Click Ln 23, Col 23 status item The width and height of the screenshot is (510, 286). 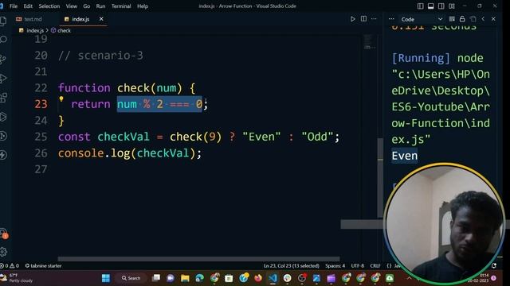pyautogui.click(x=292, y=265)
